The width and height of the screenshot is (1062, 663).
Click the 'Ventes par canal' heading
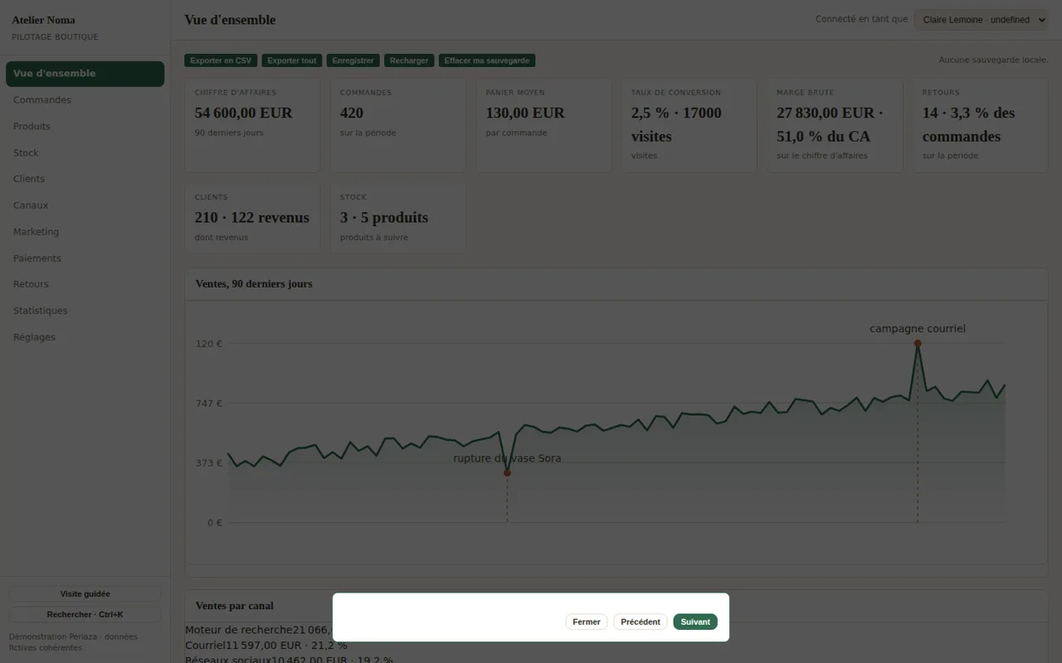(x=235, y=606)
